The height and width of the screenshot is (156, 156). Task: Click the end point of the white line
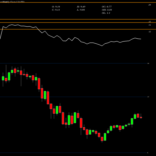141,39
